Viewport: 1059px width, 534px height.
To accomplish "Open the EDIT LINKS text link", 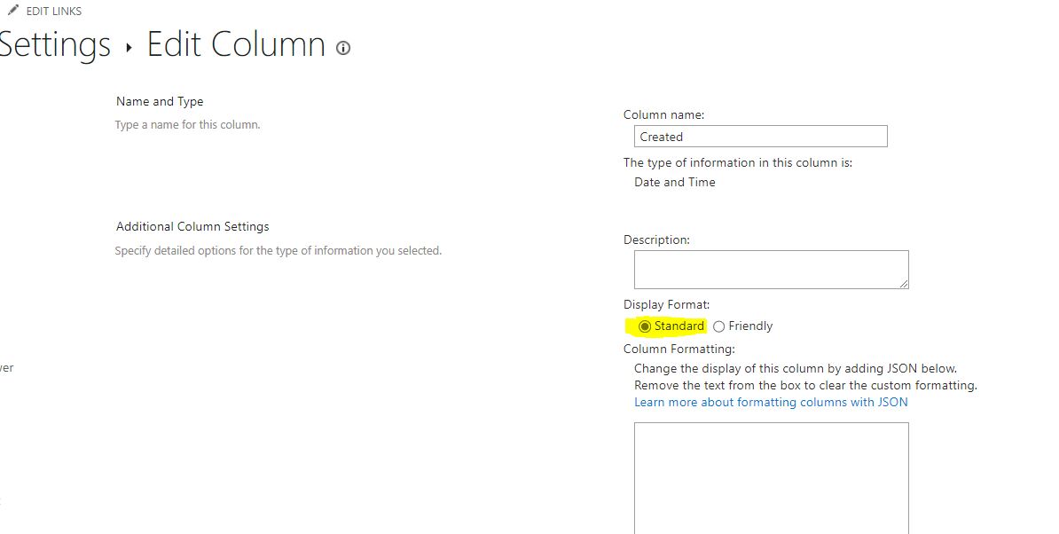I will pos(54,12).
